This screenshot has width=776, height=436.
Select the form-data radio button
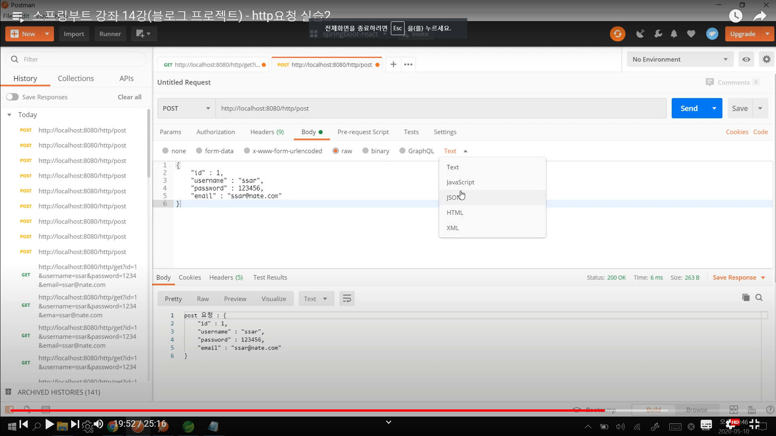199,151
